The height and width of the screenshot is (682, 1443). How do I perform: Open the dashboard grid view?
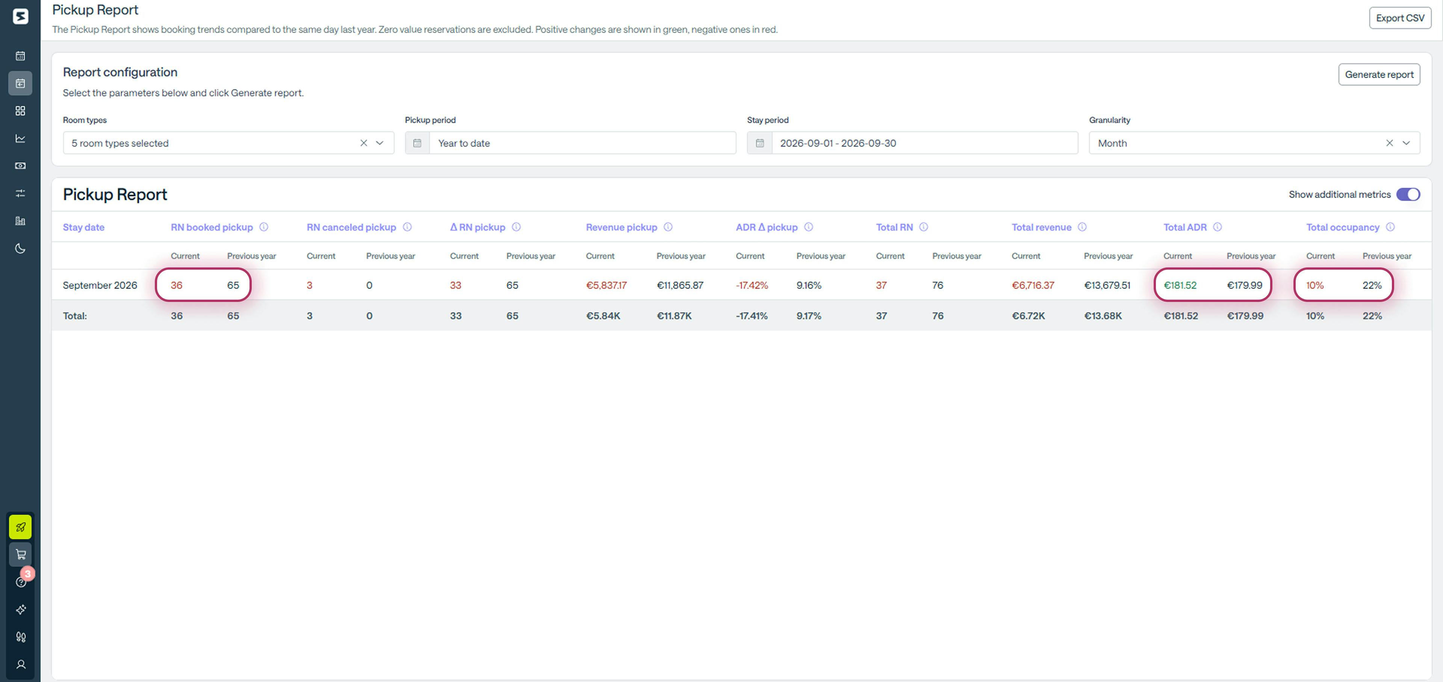coord(21,111)
